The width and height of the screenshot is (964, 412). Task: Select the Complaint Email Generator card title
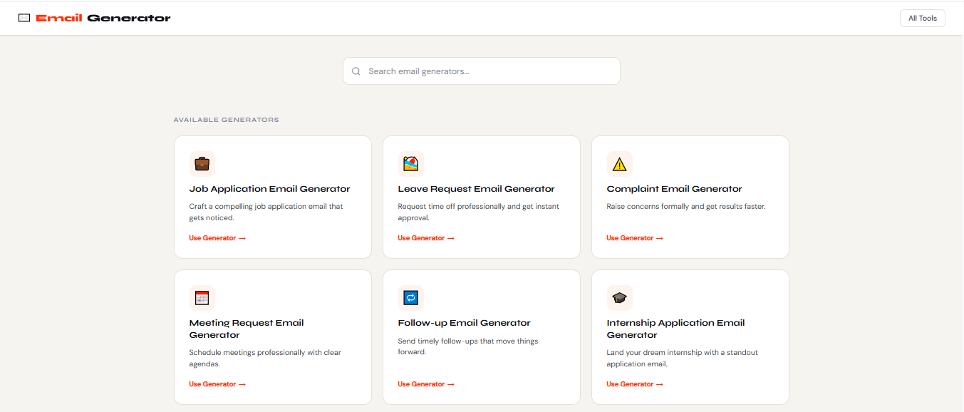[x=674, y=188]
